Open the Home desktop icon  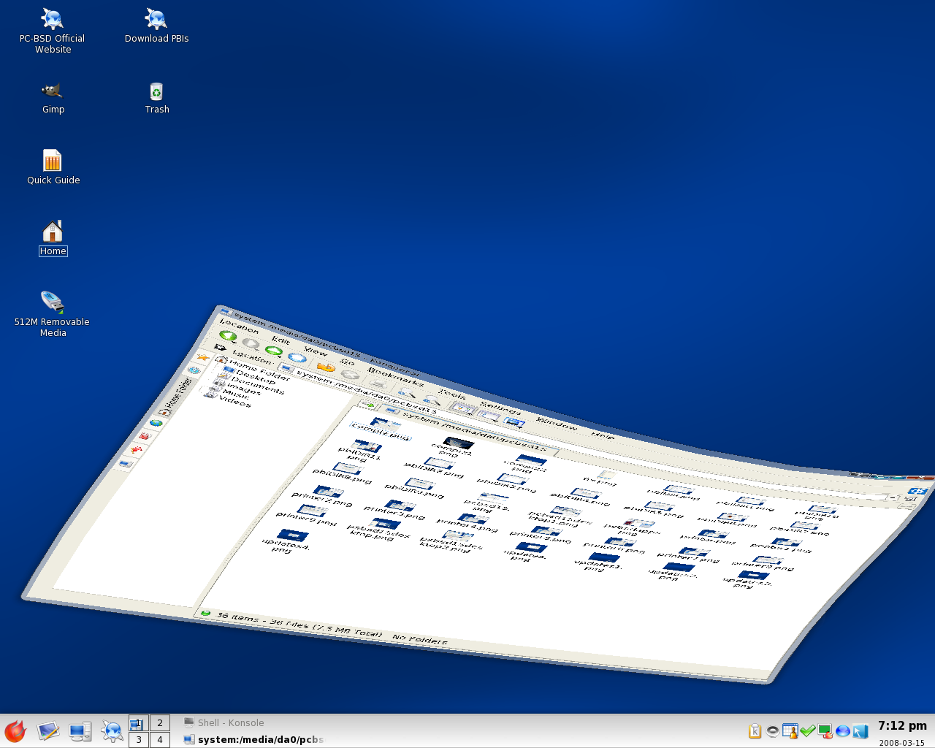(53, 238)
